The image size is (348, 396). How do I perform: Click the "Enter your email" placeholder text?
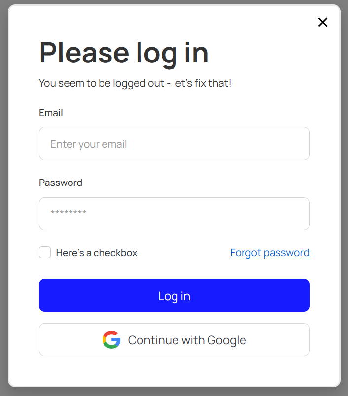click(89, 144)
